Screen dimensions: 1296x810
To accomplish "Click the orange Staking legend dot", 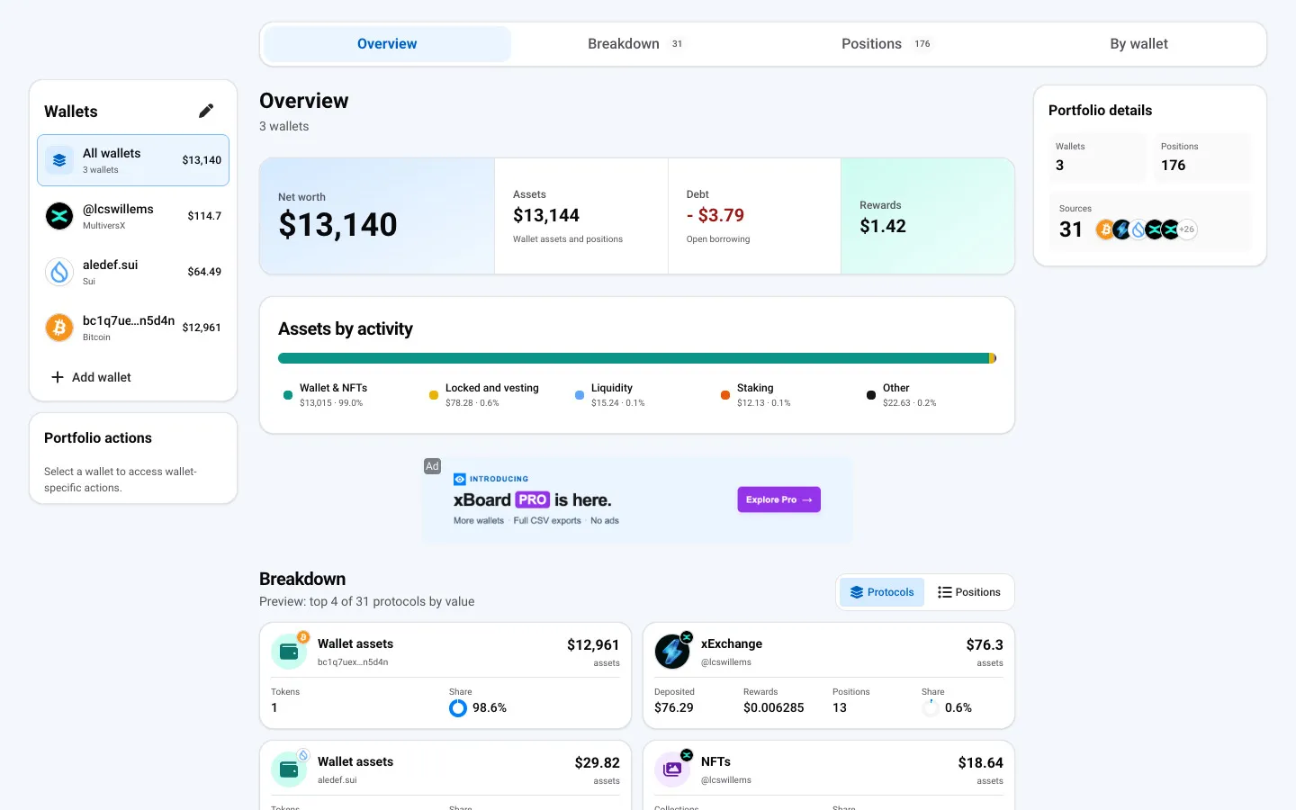I will [x=725, y=395].
